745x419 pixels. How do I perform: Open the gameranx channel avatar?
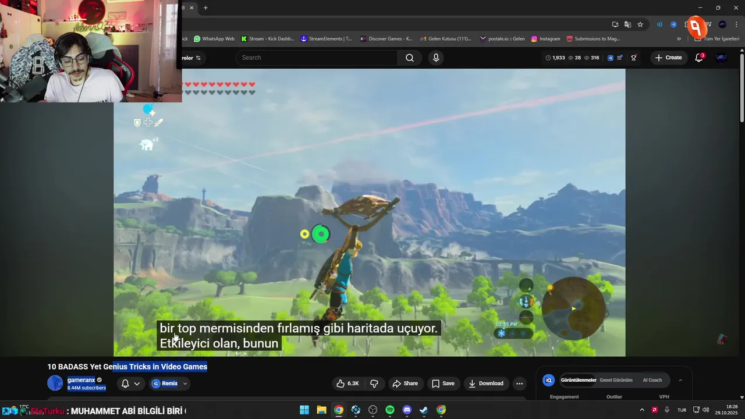point(55,383)
